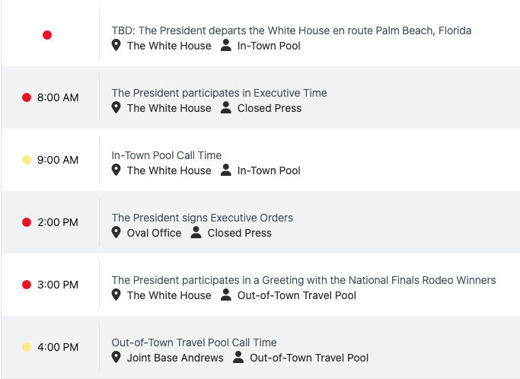Select the President participates in Executive Time entry
The height and width of the screenshot is (379, 520).
[219, 93]
